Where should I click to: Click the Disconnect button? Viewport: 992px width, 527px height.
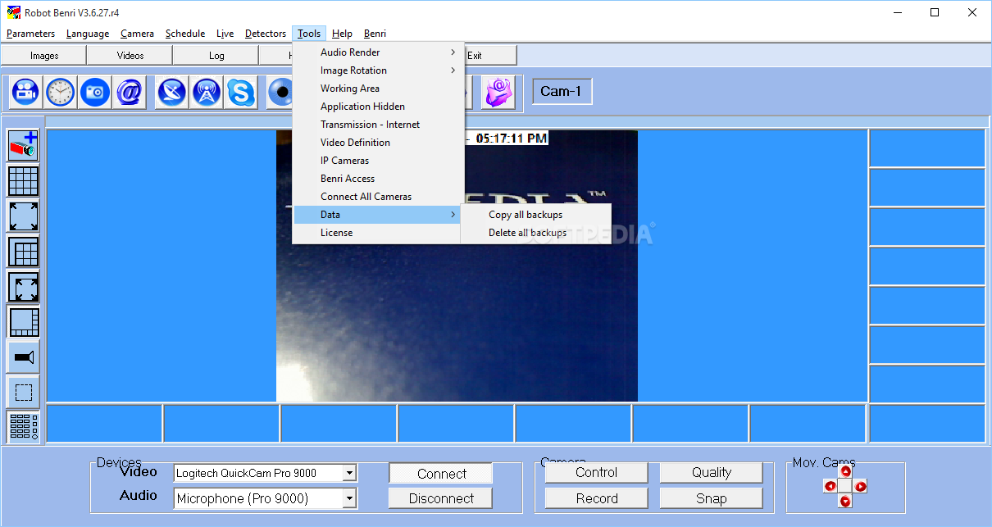(441, 498)
